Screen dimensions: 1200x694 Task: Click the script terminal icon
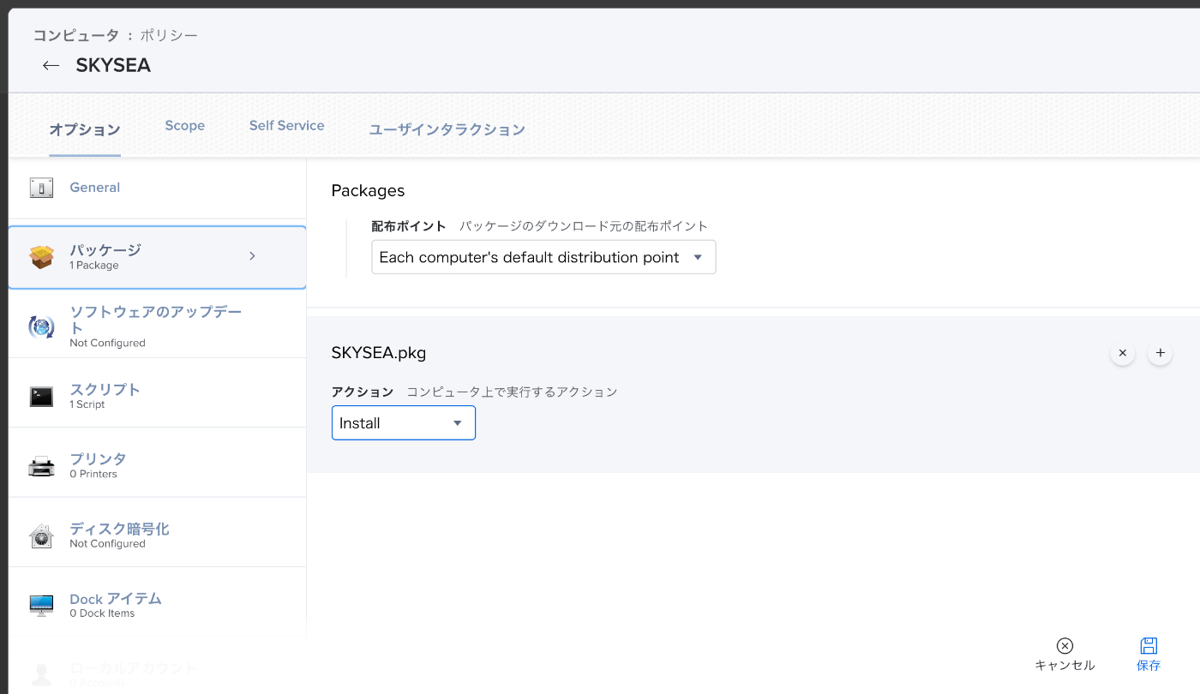pos(41,396)
